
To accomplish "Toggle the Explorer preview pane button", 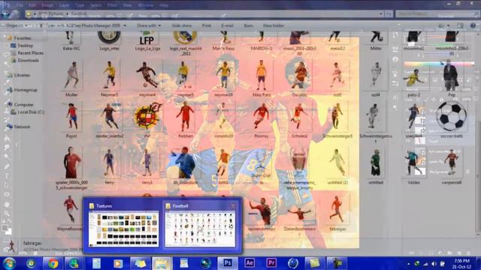I will pyautogui.click(x=460, y=25).
